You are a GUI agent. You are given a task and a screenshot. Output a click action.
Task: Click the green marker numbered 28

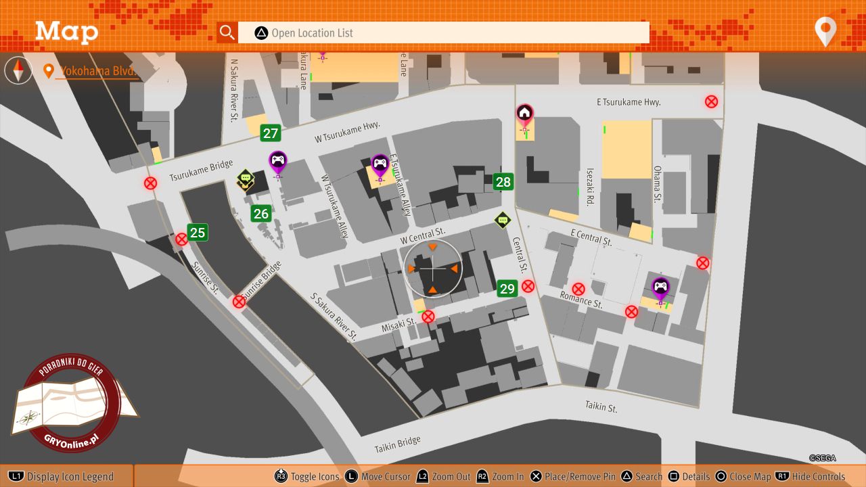pos(503,181)
